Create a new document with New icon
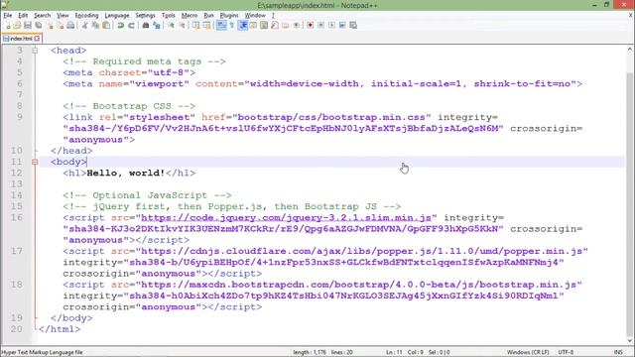635x357 pixels. (8, 25)
